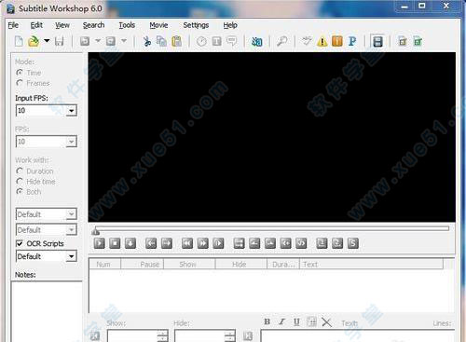Screen dimensions: 466x342
Task: Open the Help menu
Action: point(230,25)
